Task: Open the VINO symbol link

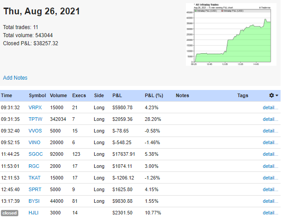Action: [34, 143]
